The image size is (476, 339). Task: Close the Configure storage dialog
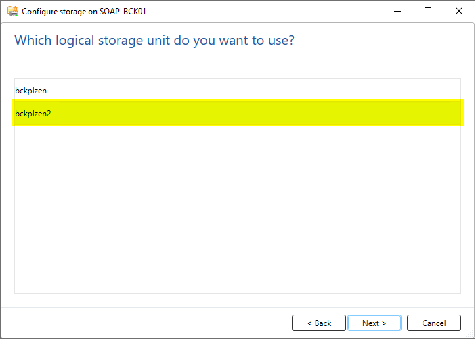point(458,12)
